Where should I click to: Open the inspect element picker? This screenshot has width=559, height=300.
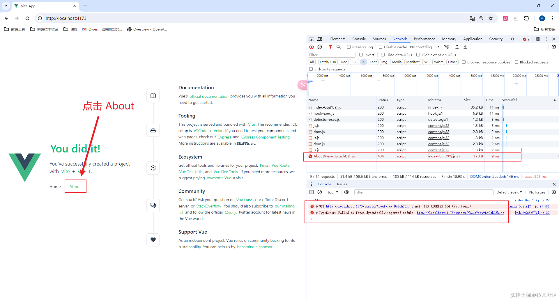(312, 39)
